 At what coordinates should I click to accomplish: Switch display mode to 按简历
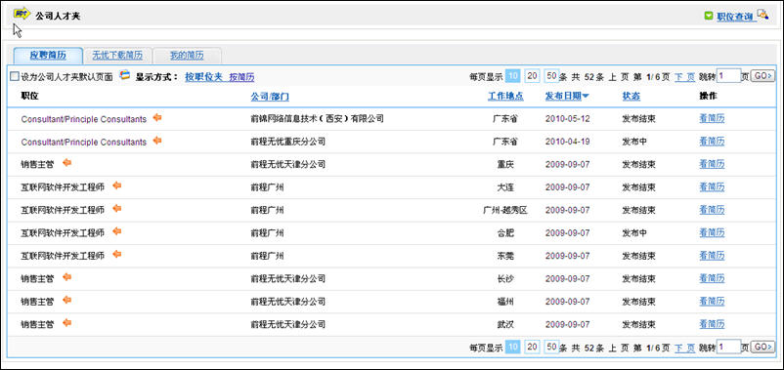click(242, 77)
